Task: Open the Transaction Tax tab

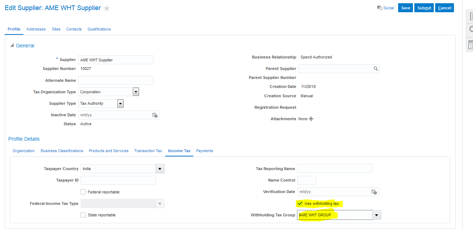Action: coord(148,151)
